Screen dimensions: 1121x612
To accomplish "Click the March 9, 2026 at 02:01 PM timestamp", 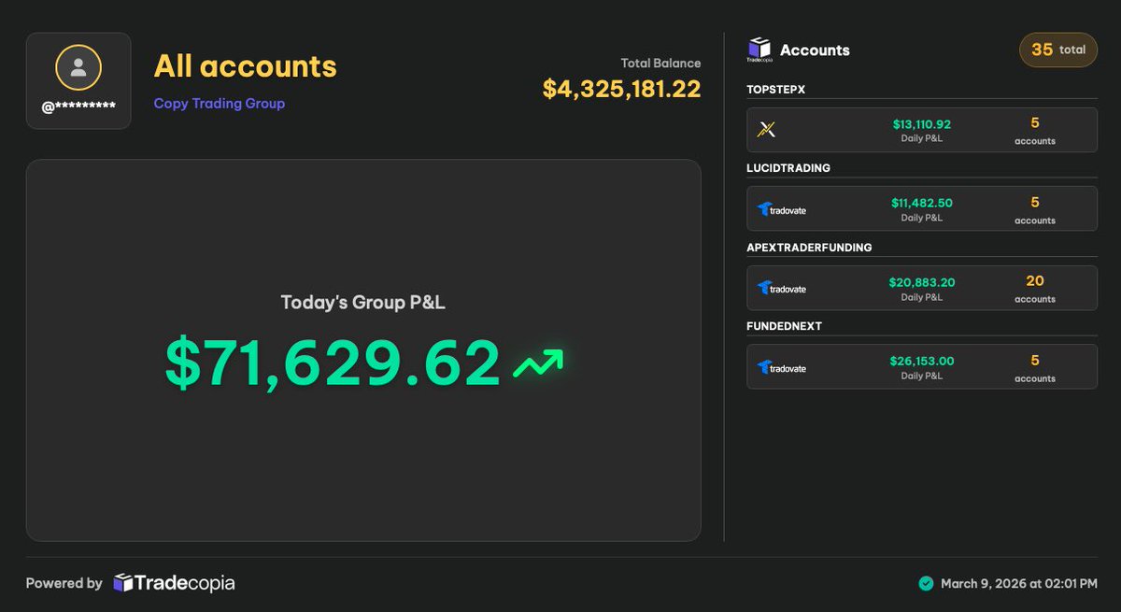I will [x=1019, y=584].
